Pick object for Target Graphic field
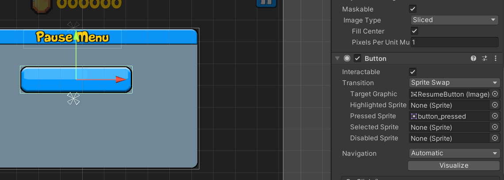This screenshot has height=180, width=504. click(x=495, y=94)
